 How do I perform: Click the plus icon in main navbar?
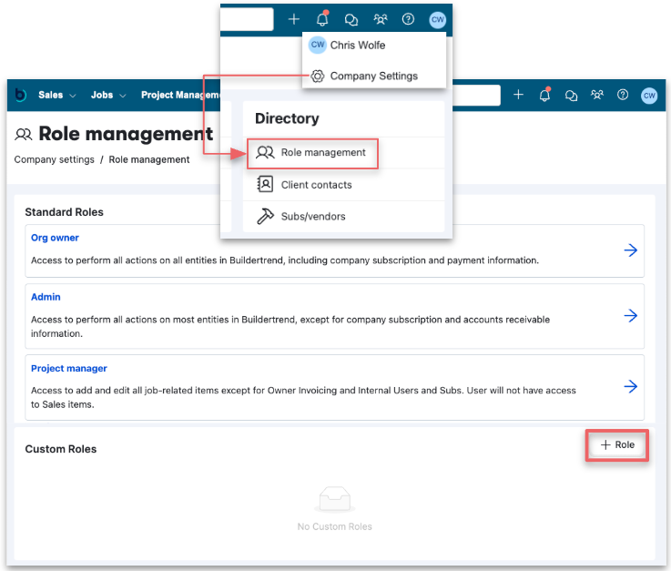point(518,95)
